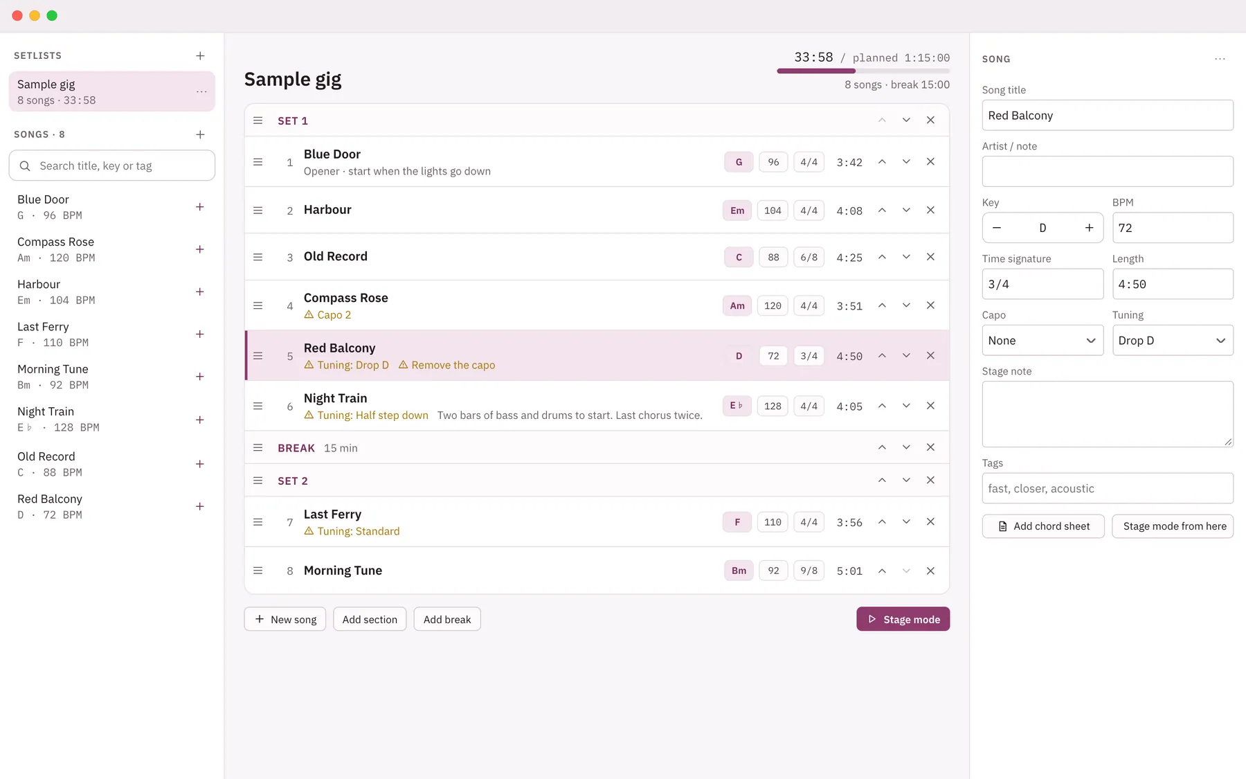This screenshot has height=779, width=1246.
Task: Open the Capo dropdown
Action: [1042, 341]
